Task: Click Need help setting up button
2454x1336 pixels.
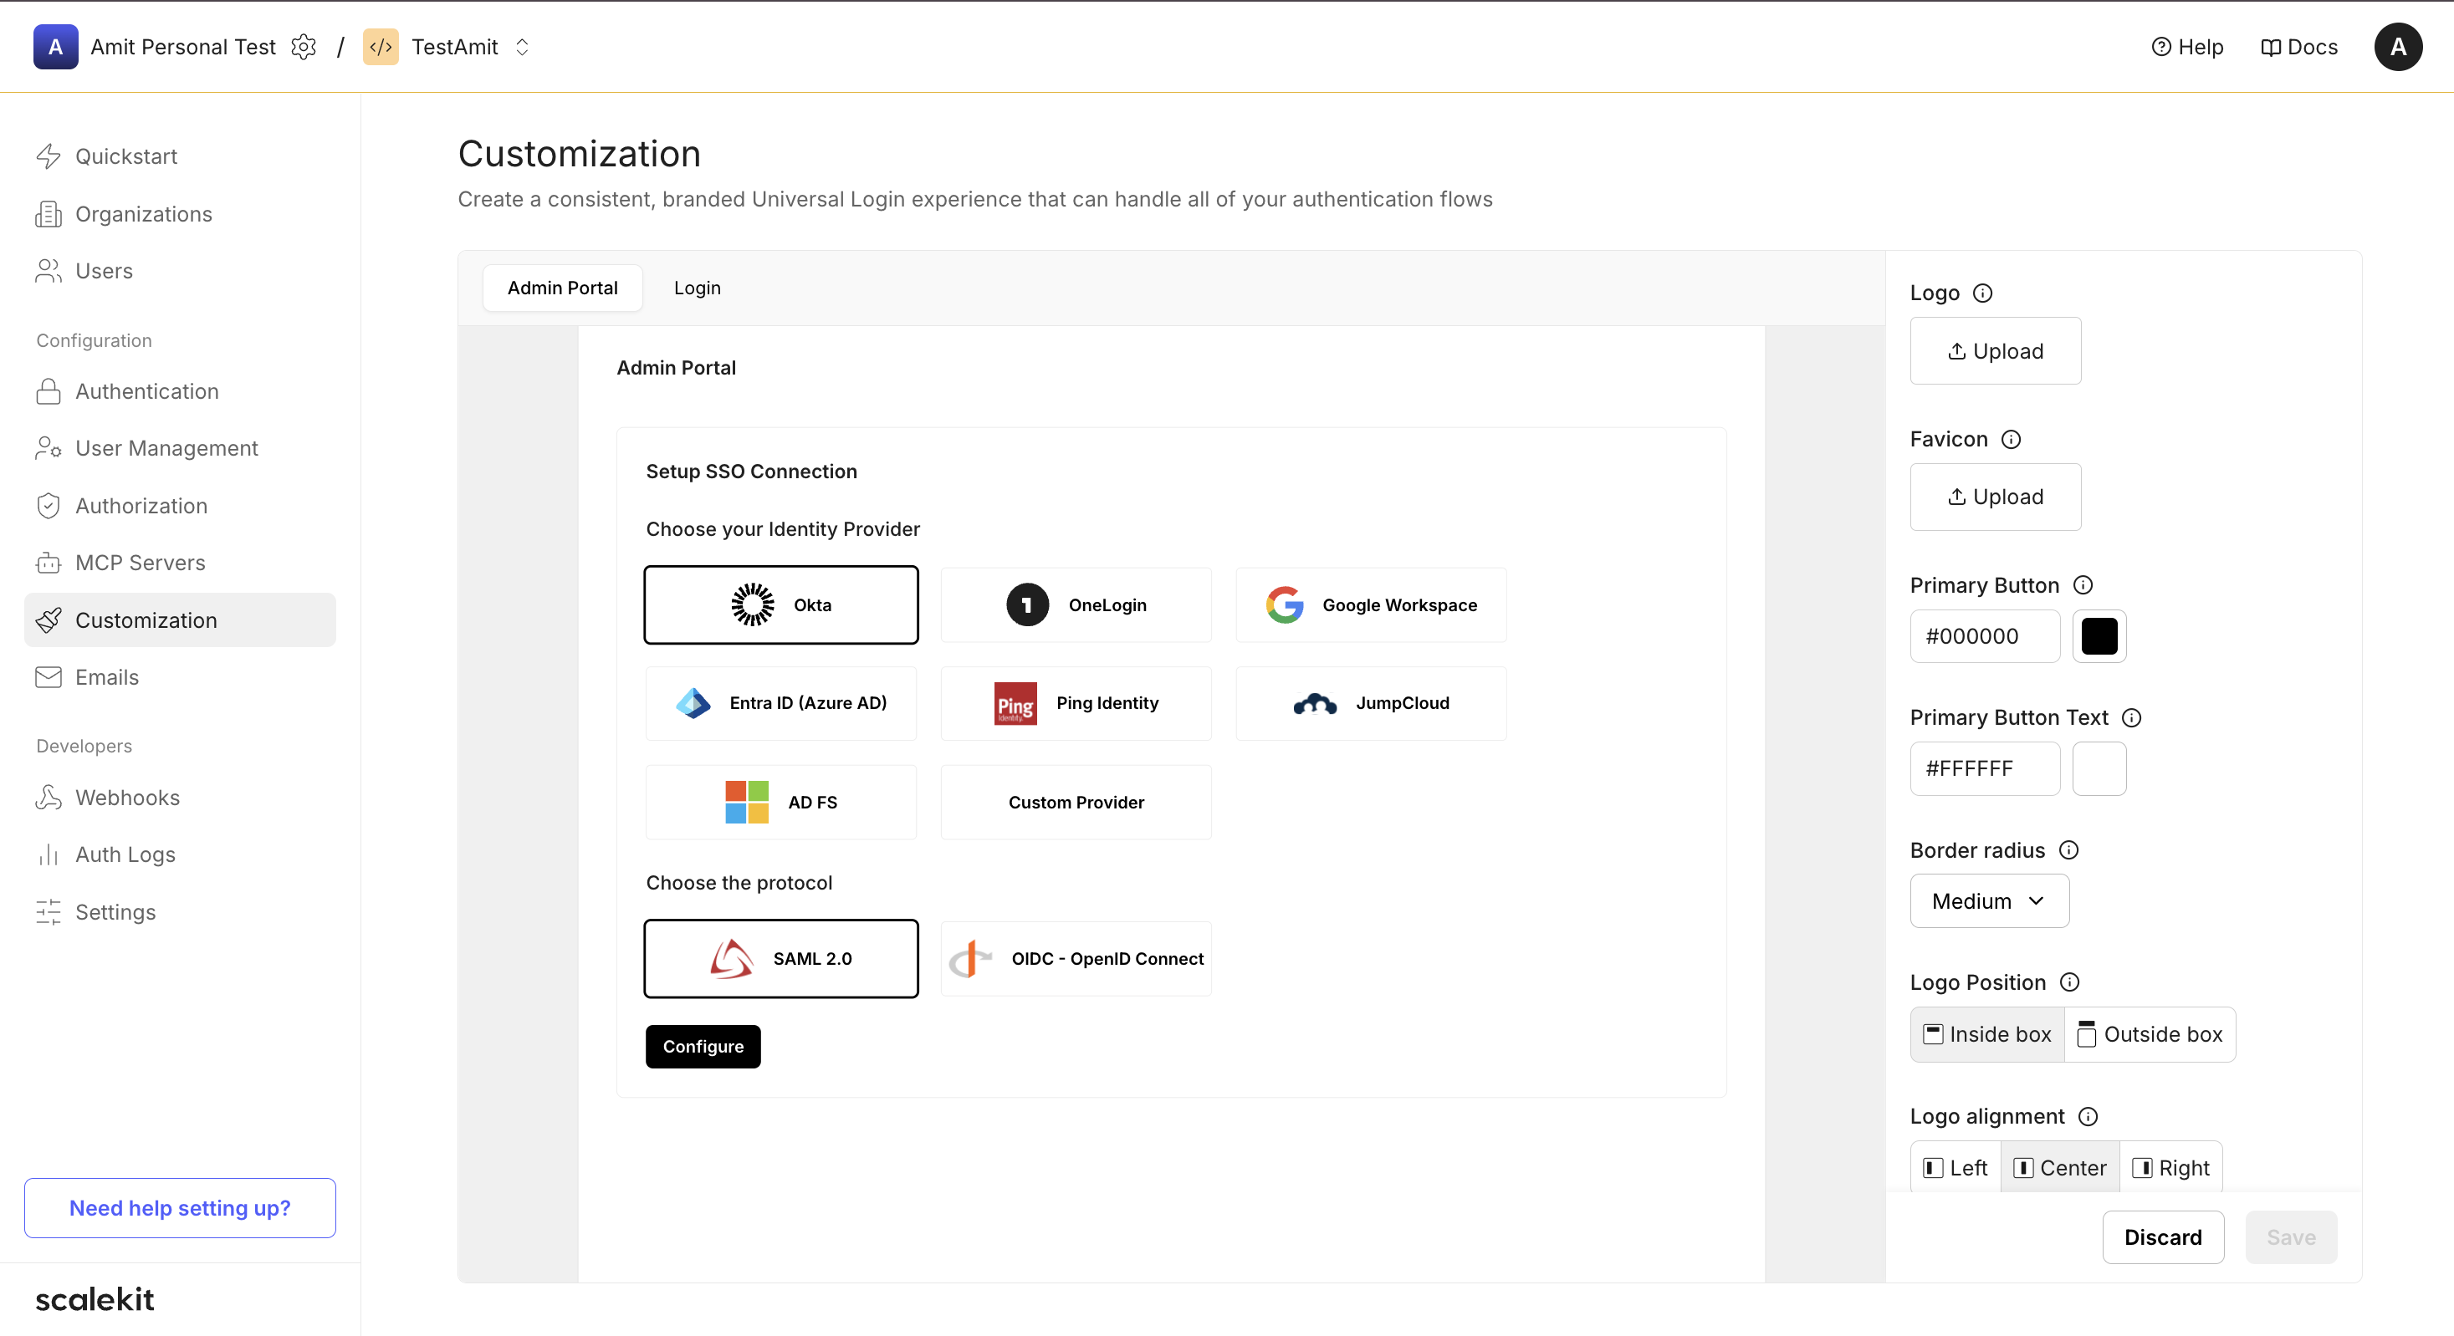Action: coord(179,1207)
